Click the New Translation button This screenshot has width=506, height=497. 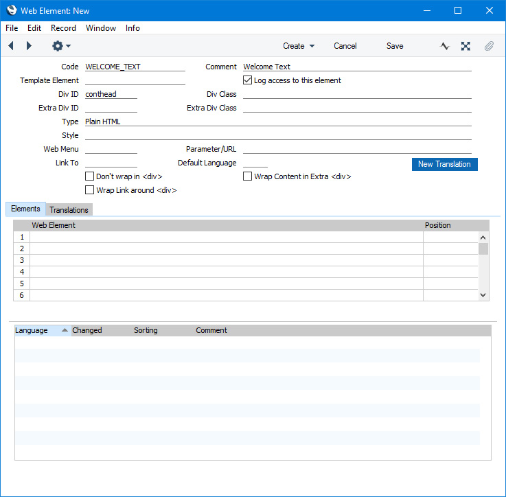(x=444, y=164)
